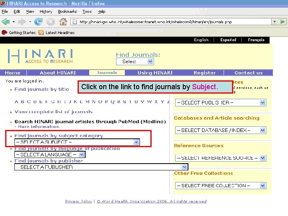Viewport: 288px width, 216px height.
Task: Click letter W in journal alphabet list
Action: [x=149, y=102]
